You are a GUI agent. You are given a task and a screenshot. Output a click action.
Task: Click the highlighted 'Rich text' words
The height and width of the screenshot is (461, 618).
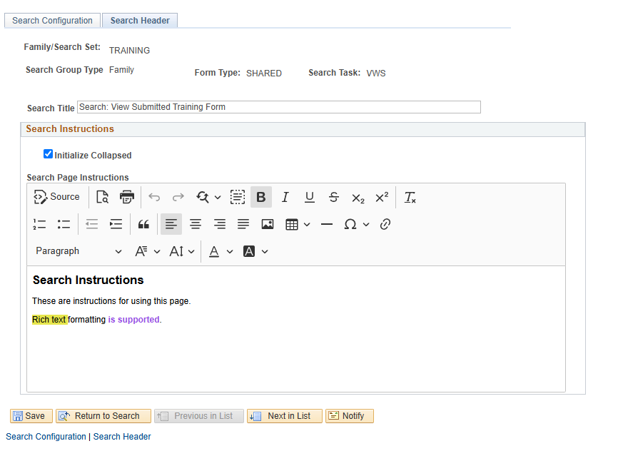click(49, 319)
